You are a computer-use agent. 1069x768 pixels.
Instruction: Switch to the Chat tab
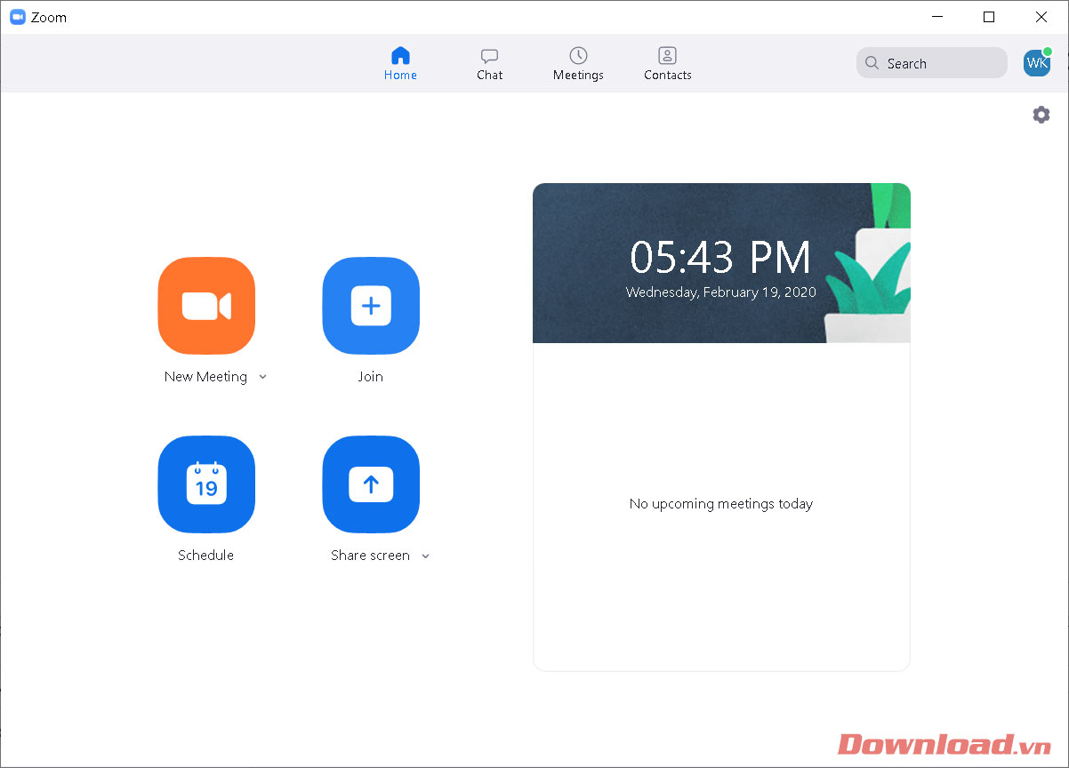coord(489,64)
